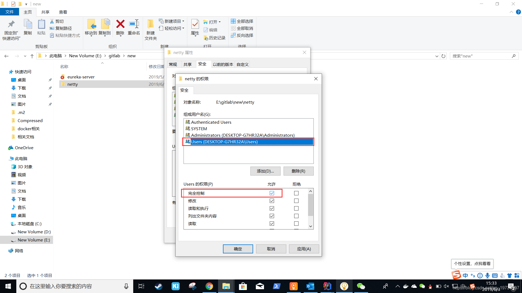Open General (常规) tab in netty properties
The image size is (522, 293).
[x=173, y=65]
